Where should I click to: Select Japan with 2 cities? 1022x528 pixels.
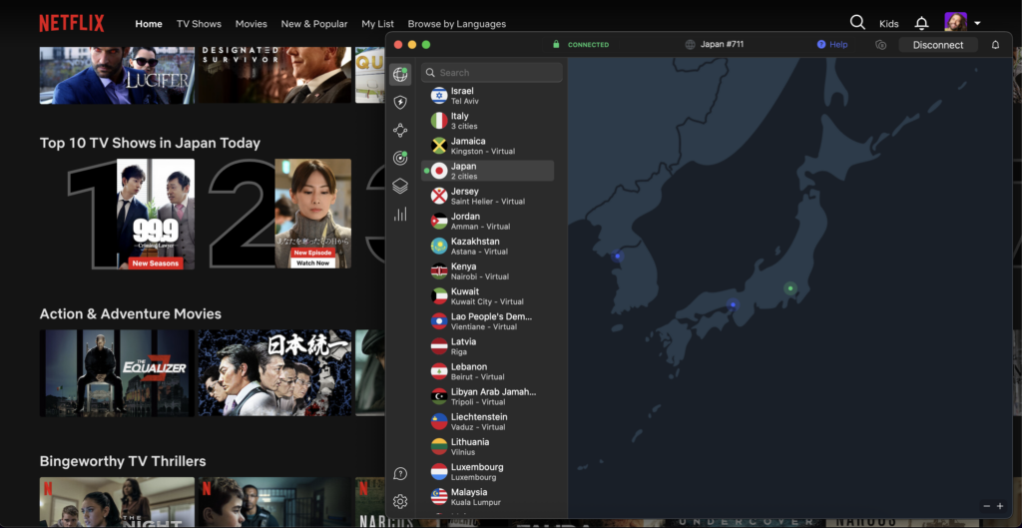487,171
